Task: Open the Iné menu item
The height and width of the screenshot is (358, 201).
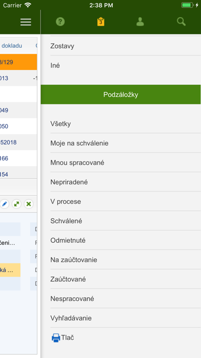Action: point(125,65)
